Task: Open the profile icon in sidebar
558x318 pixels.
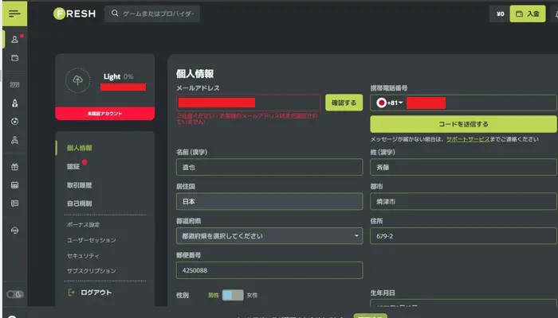Action: point(14,39)
